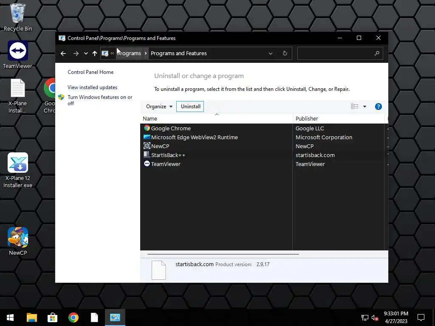This screenshot has height=326, width=435.
Task: Open View installed updates link
Action: [92, 87]
